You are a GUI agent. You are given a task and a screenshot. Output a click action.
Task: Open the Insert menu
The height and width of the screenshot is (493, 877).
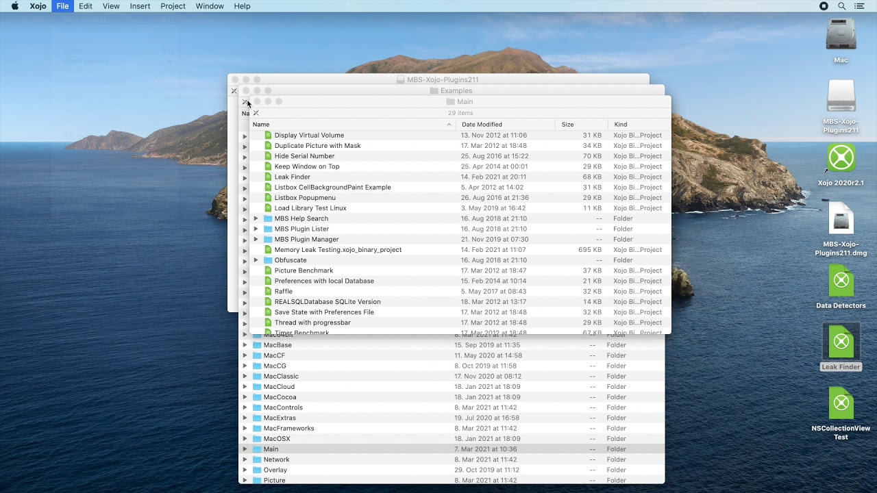point(140,6)
